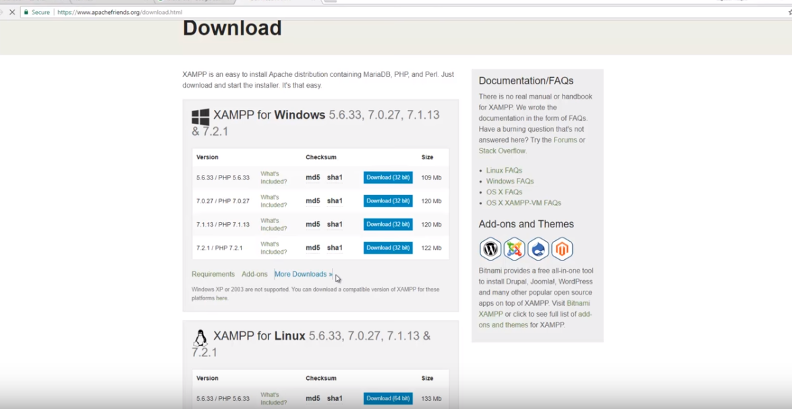Select the 122 Mb size cell

coord(431,248)
